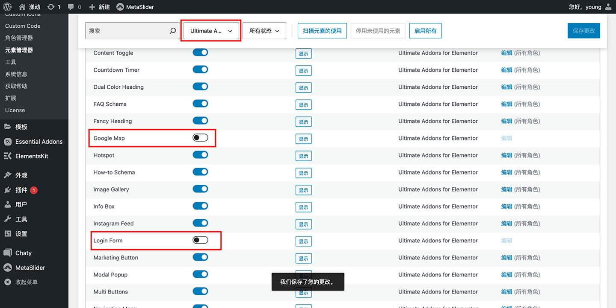Viewport: 616px width, 308px height.
Task: Click the 扩展 submenu item
Action: pyautogui.click(x=11, y=98)
